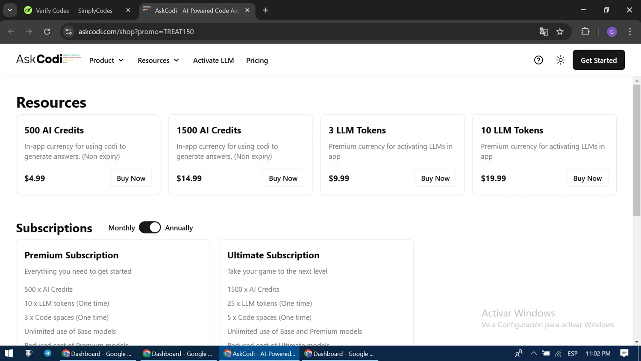The width and height of the screenshot is (641, 361).
Task: Click the battery tray icon
Action: 546,353
